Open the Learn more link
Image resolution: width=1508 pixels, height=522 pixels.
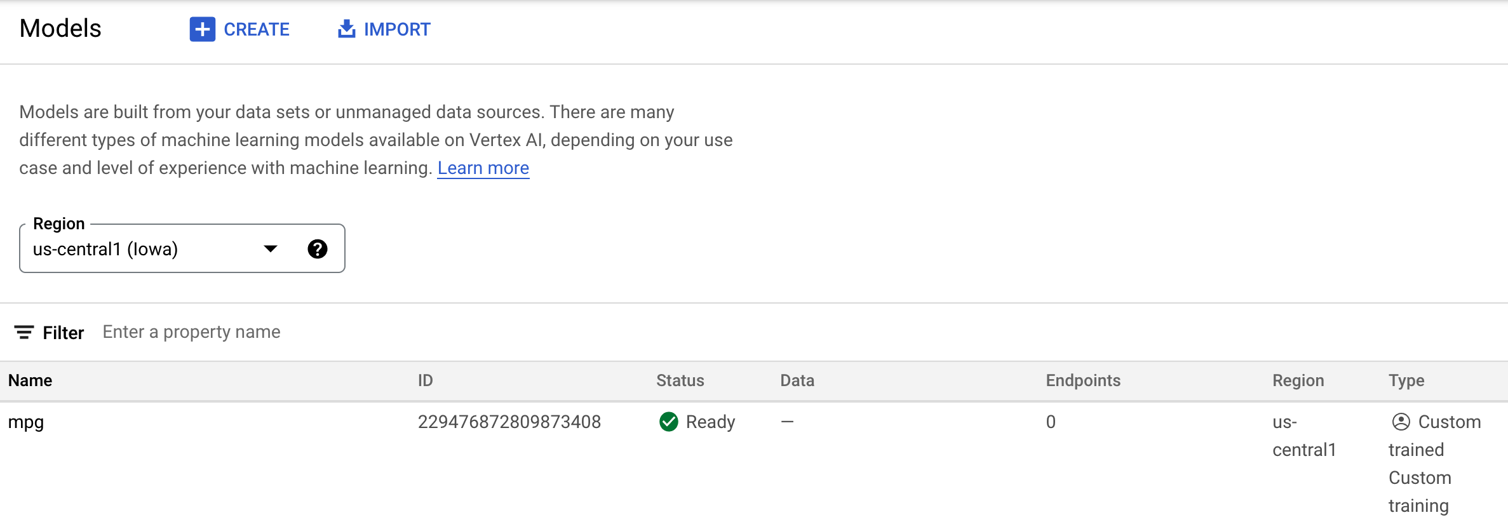point(483,168)
